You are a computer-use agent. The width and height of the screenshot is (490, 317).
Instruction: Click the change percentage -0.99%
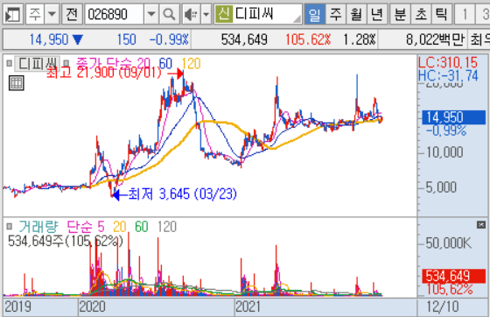[x=169, y=39]
